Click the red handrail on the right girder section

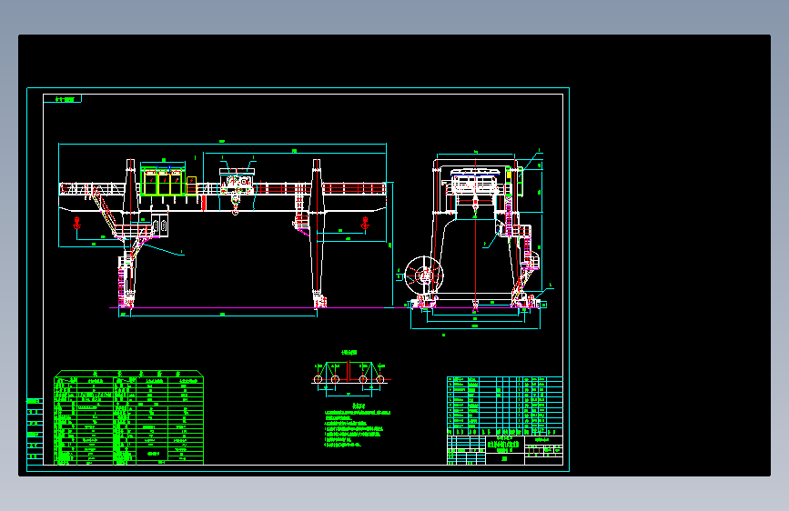[354, 188]
